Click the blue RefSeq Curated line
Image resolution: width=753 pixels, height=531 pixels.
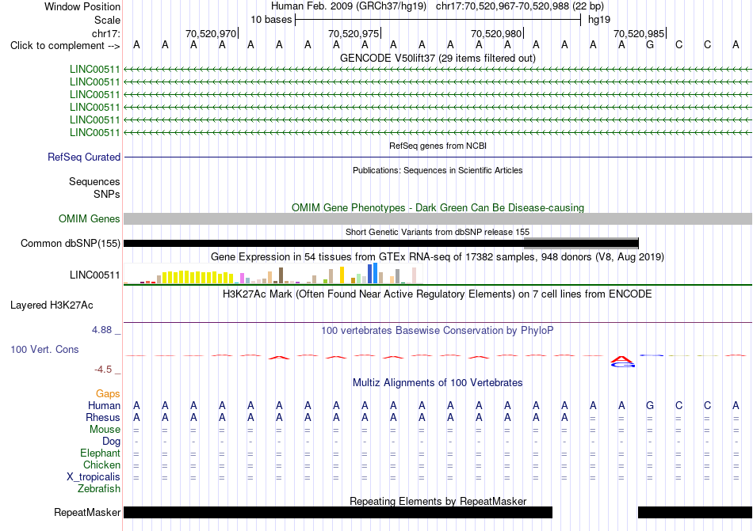pos(438,157)
